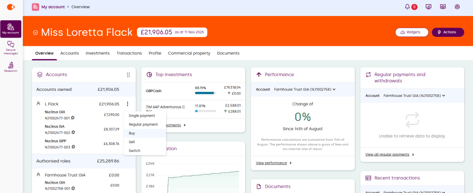
Task: Click the presentation screen icon in header
Action: click(428, 7)
